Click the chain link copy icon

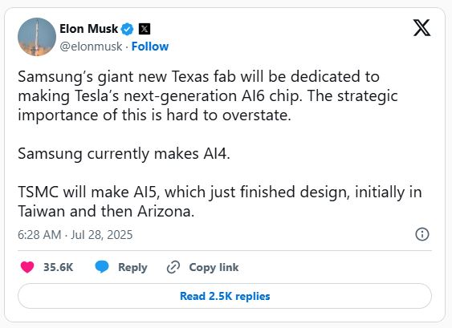tap(173, 267)
